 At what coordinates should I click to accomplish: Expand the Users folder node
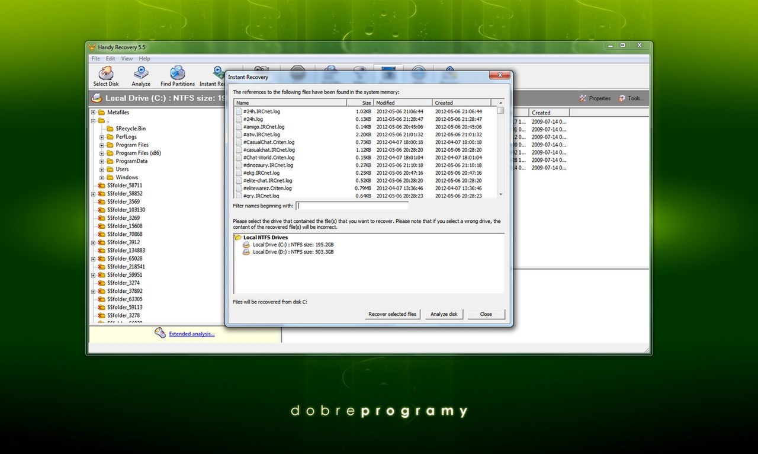coord(102,170)
